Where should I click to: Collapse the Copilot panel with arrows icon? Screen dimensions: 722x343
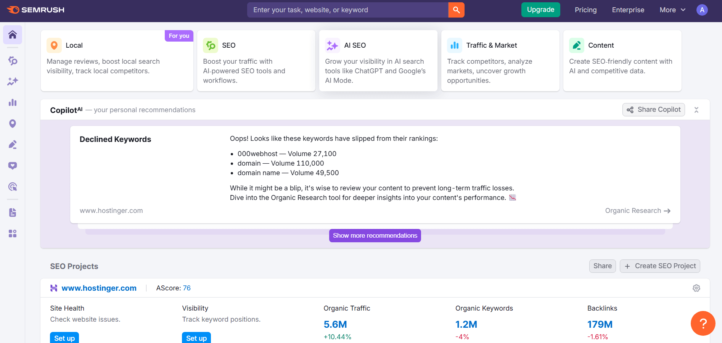tap(696, 110)
